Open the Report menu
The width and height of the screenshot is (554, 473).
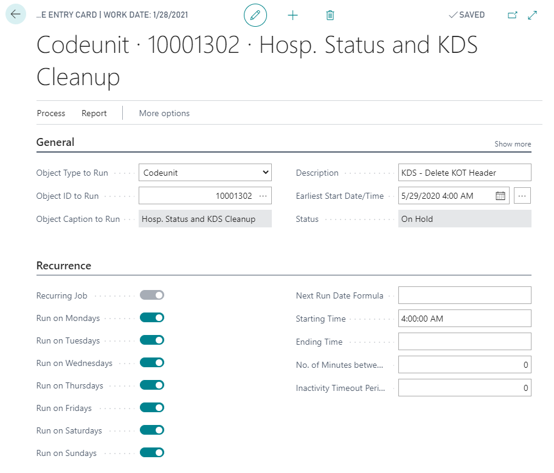(x=94, y=113)
